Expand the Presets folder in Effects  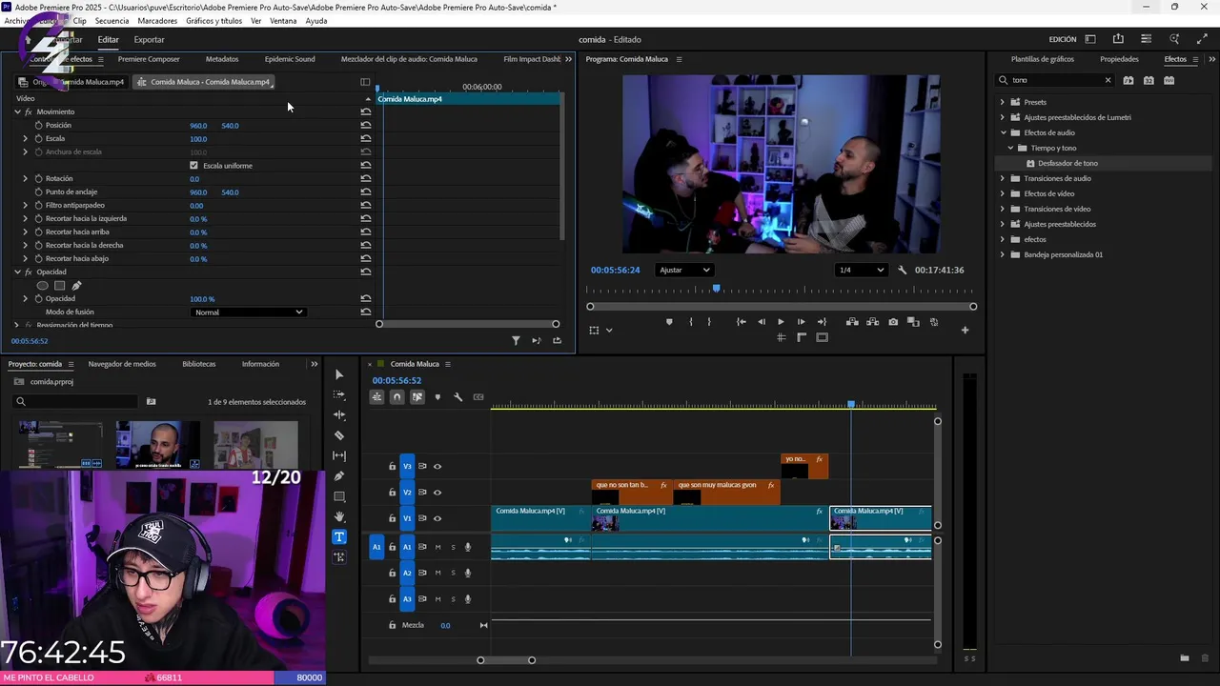tap(1002, 102)
